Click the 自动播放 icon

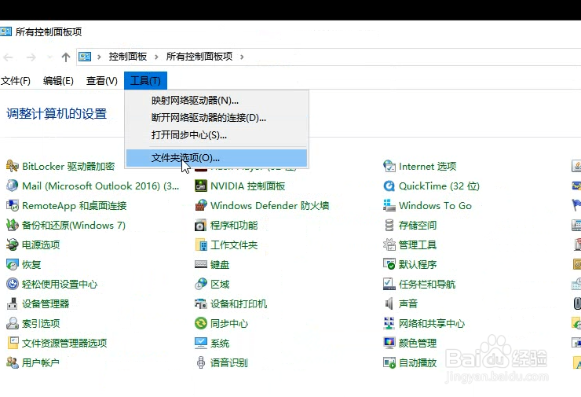(x=389, y=362)
